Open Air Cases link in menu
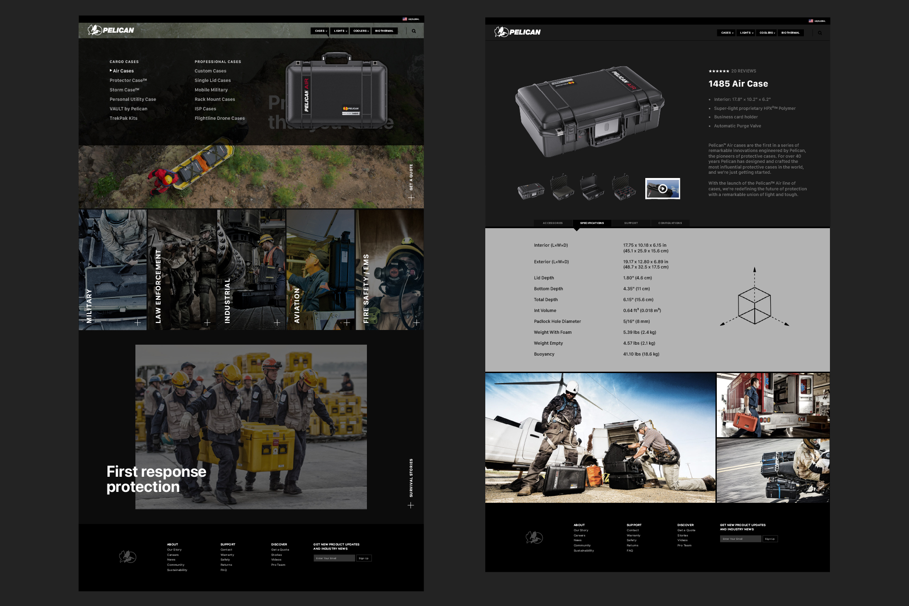 123,71
